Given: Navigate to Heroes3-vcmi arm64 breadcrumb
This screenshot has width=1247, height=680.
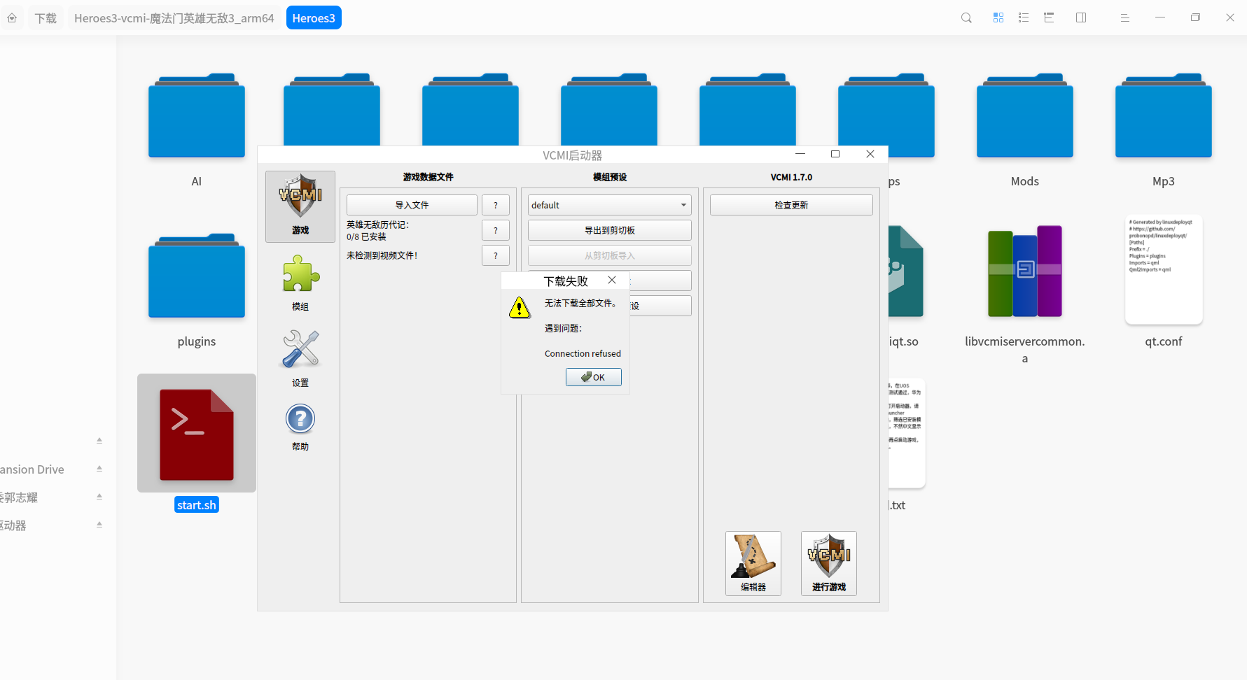Looking at the screenshot, I should coord(174,18).
